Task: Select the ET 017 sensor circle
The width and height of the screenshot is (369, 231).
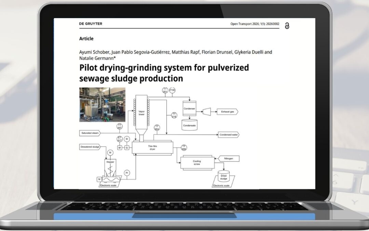Action: tap(119, 139)
